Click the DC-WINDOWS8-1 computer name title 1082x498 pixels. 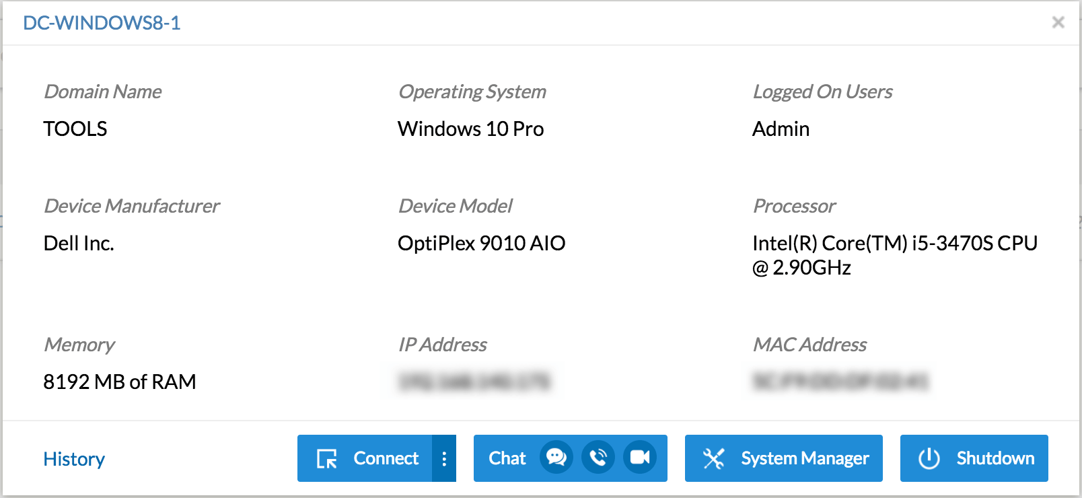(x=102, y=23)
